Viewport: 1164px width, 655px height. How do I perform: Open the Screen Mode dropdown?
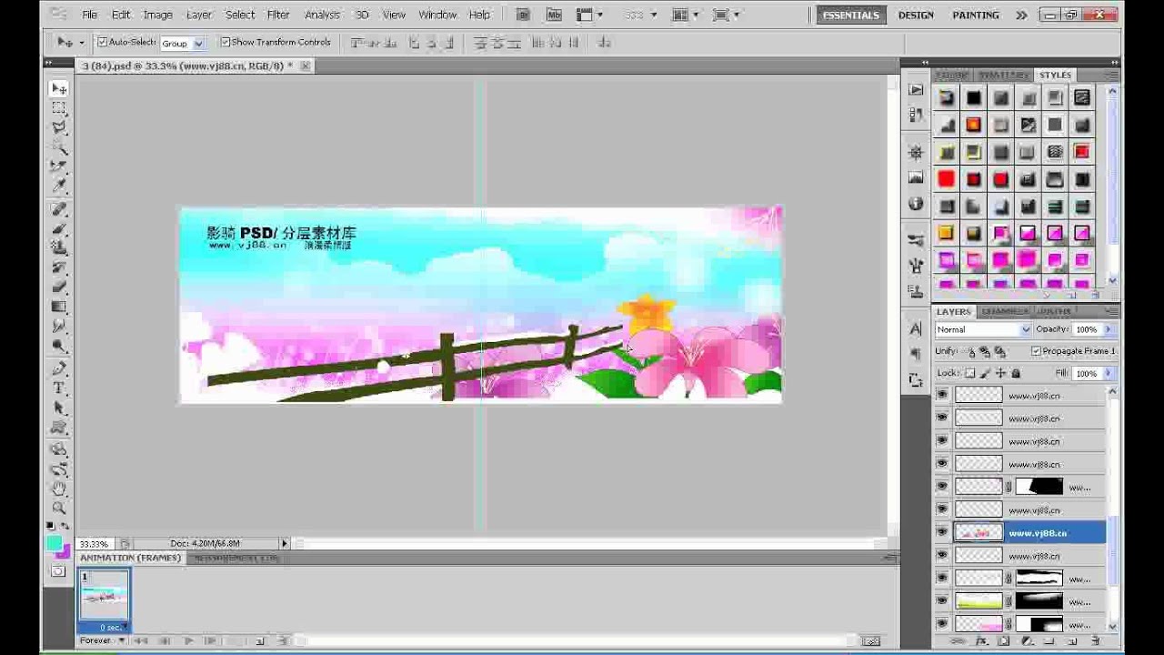[726, 15]
